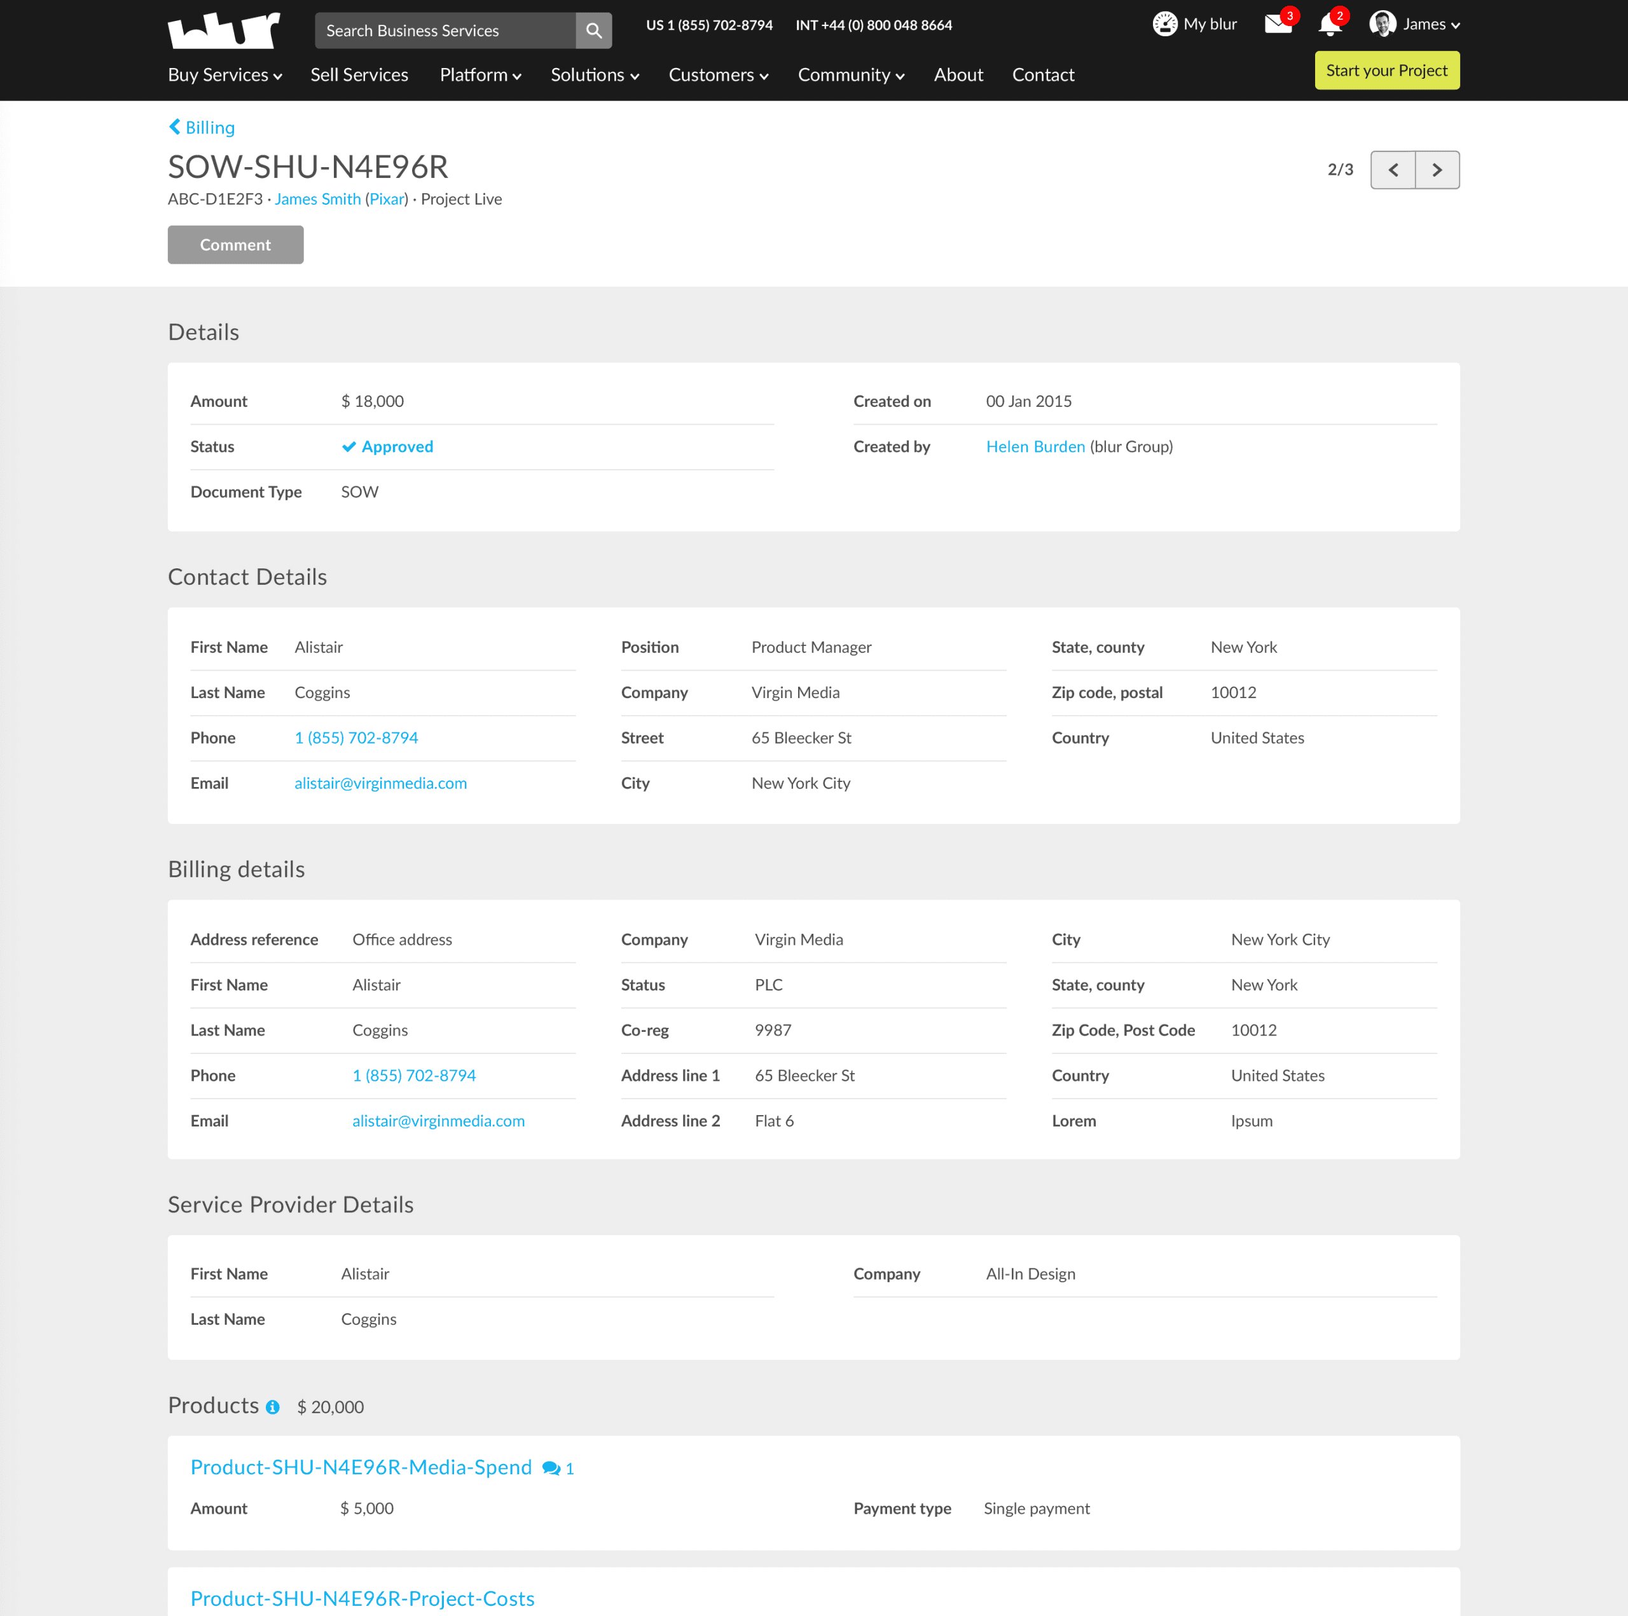Screen dimensions: 1628x1616
Task: Click James user avatar
Action: point(1382,24)
